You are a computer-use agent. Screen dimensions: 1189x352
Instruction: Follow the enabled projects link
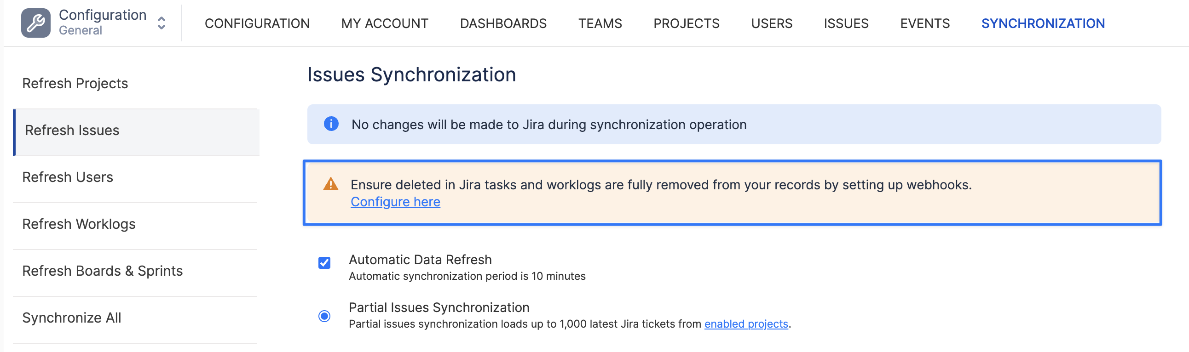(746, 324)
